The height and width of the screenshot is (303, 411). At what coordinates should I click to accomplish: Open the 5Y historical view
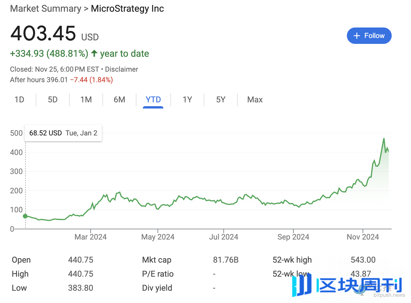[221, 99]
